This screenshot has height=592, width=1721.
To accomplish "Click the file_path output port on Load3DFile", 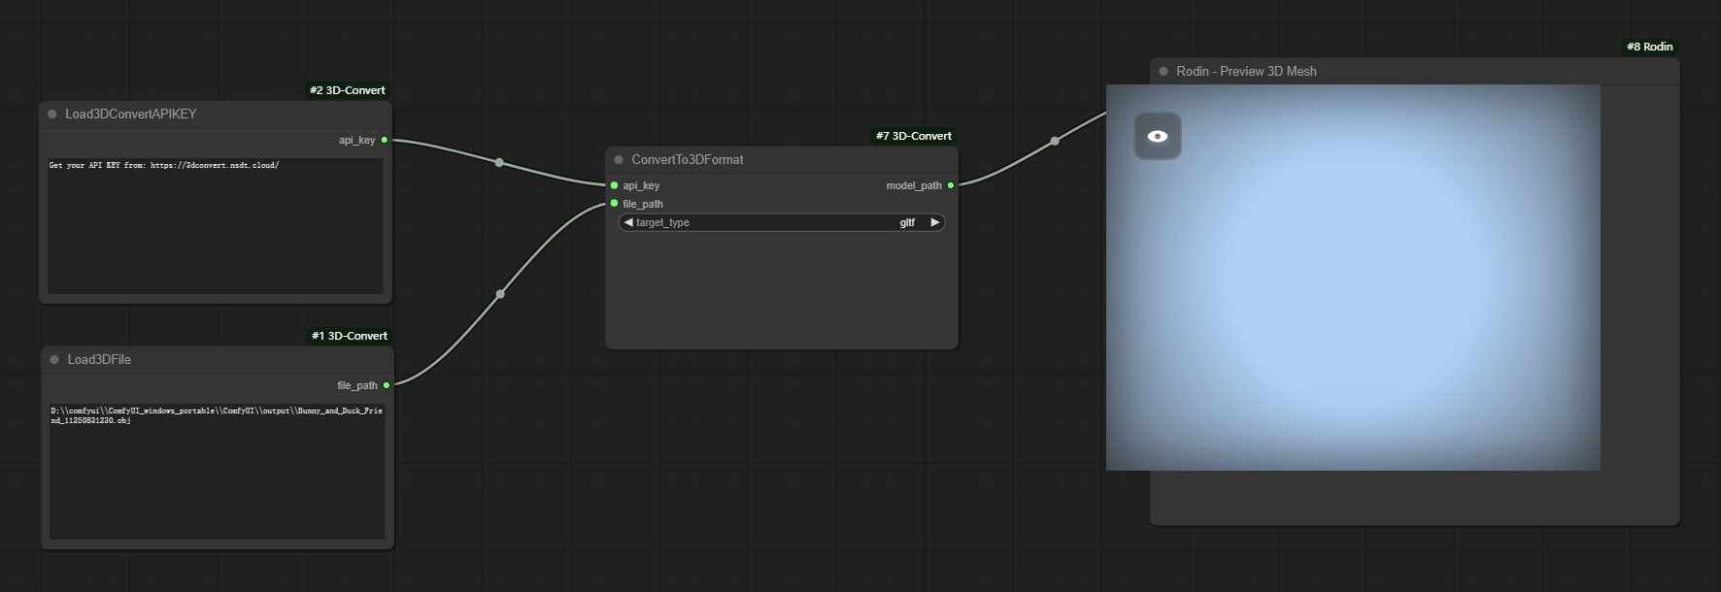I will point(387,385).
